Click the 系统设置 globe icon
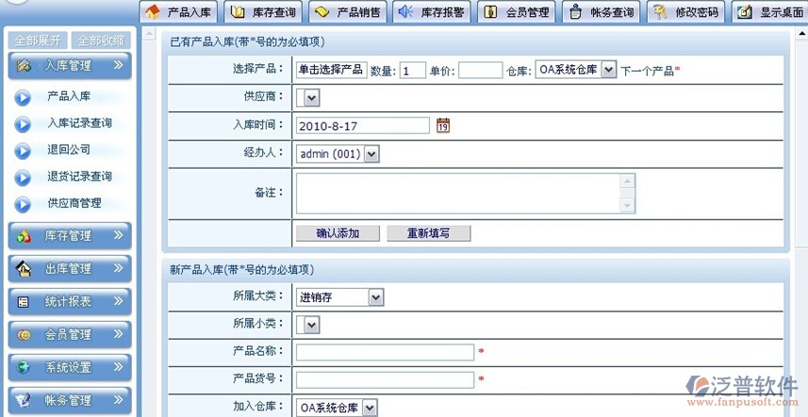The height and width of the screenshot is (417, 808). (24, 368)
